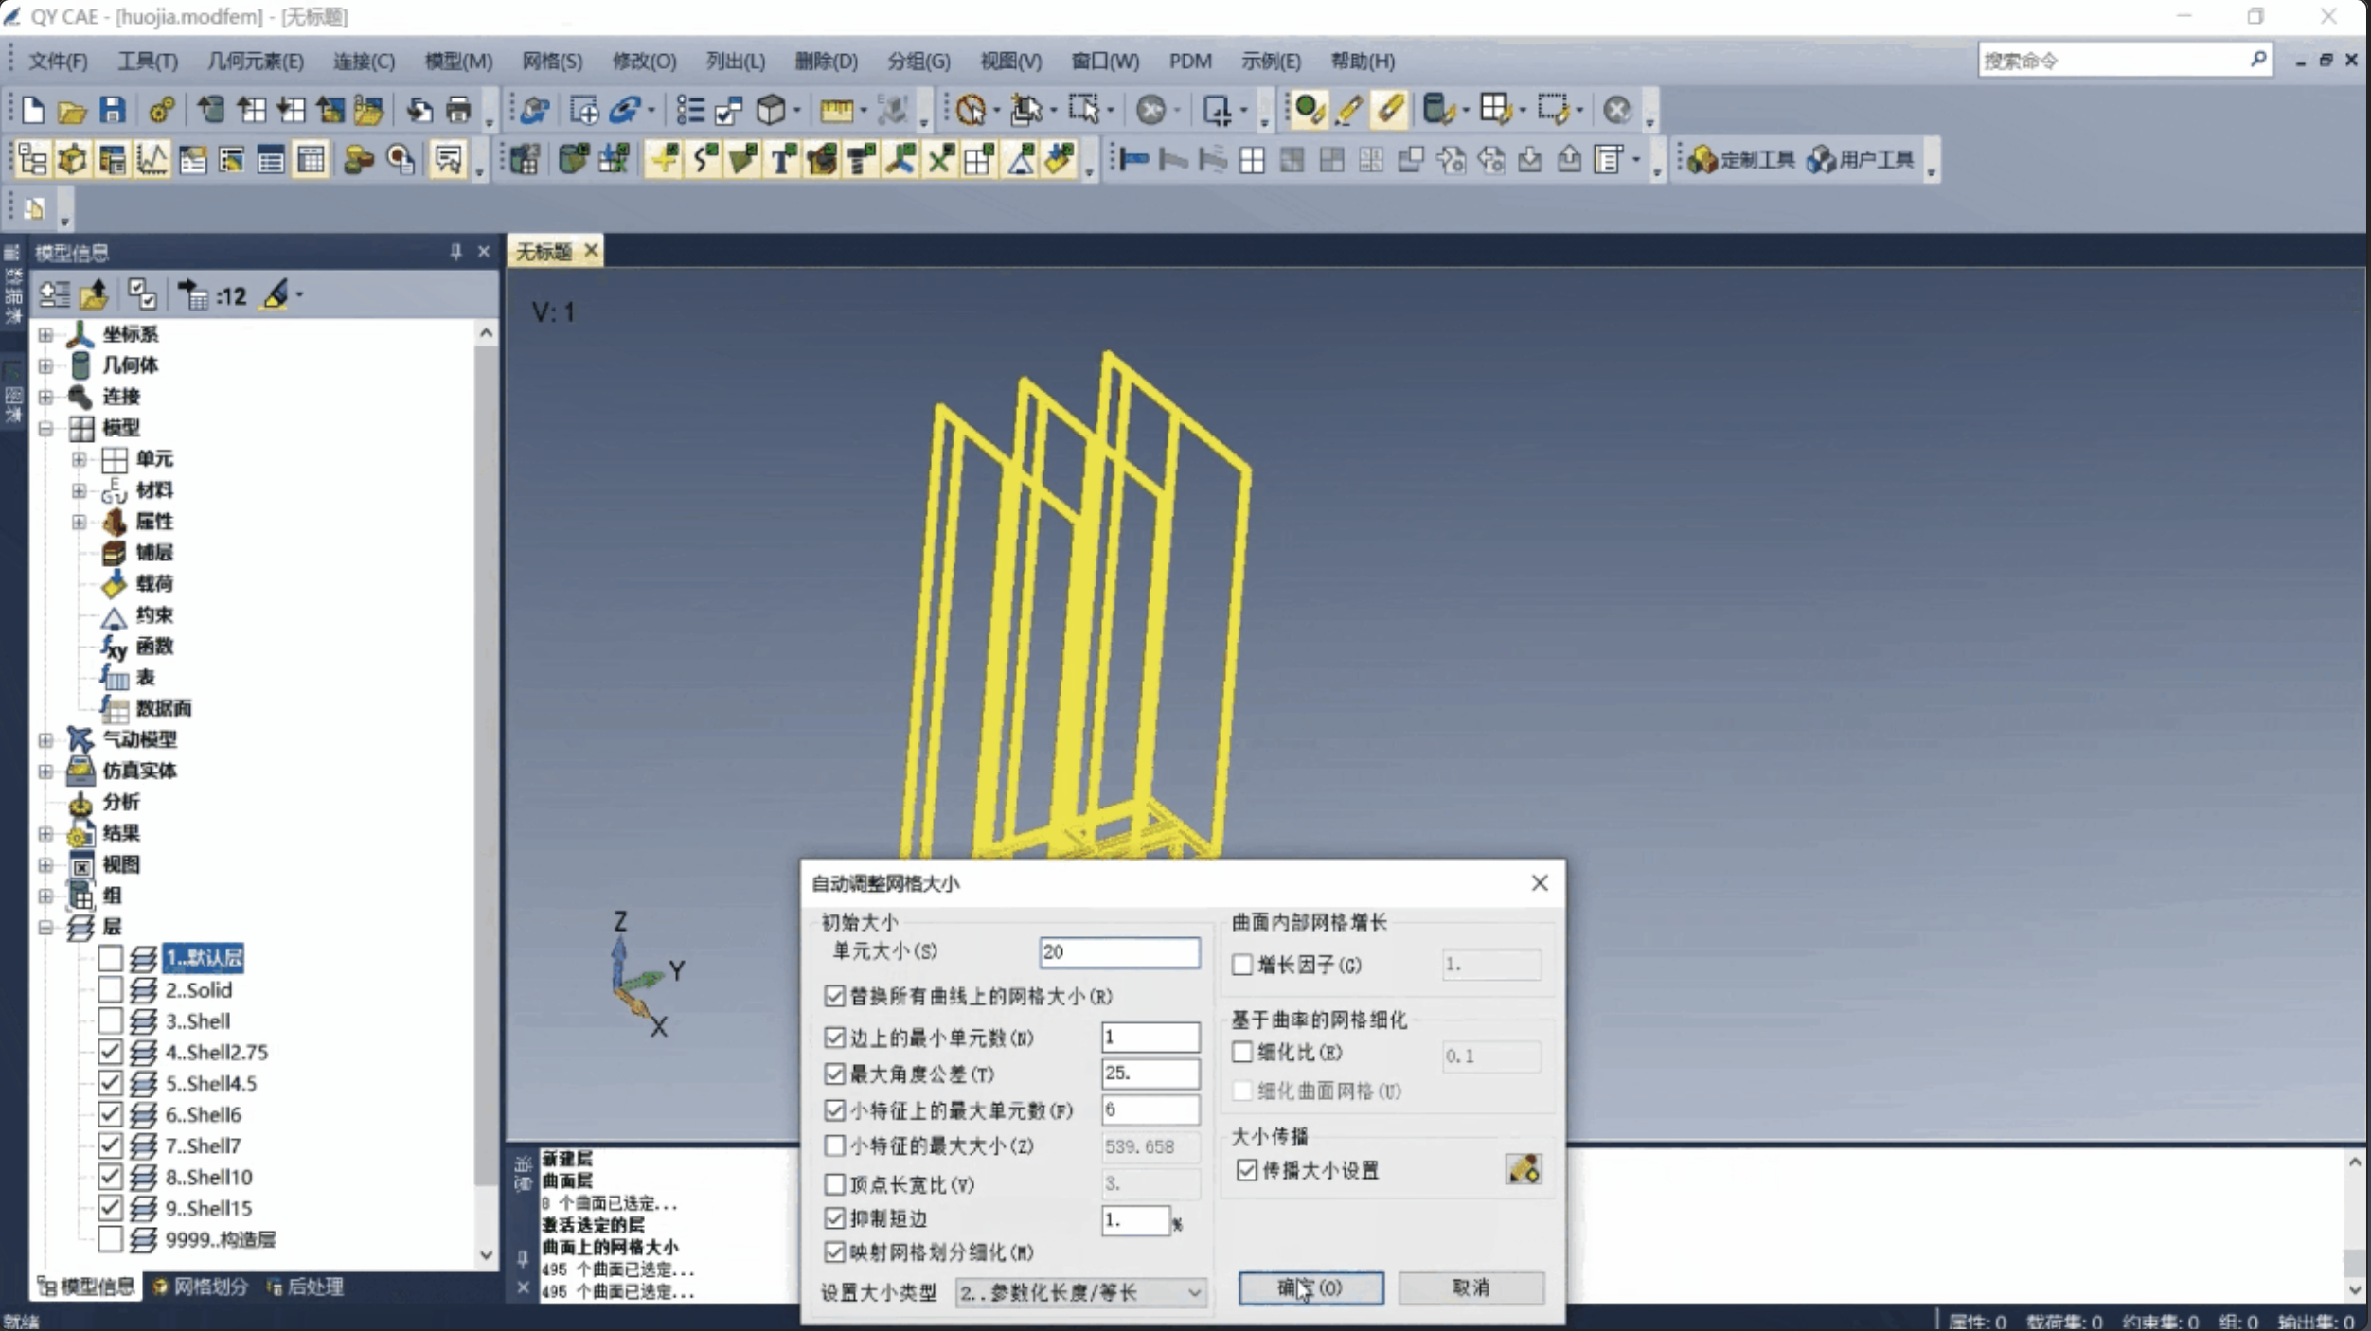Expand the 几何体 tree node
Screen dimensions: 2371x1331
coord(45,365)
